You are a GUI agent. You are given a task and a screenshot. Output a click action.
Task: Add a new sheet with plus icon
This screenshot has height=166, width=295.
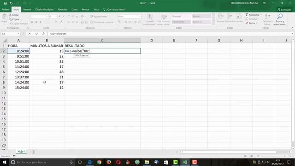pos(33,152)
